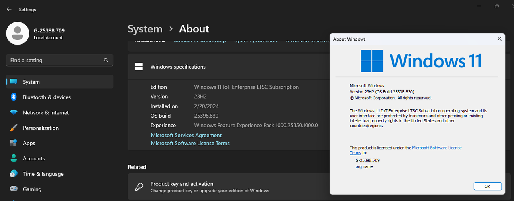
Task: Click the Installed on label
Action: (x=164, y=106)
